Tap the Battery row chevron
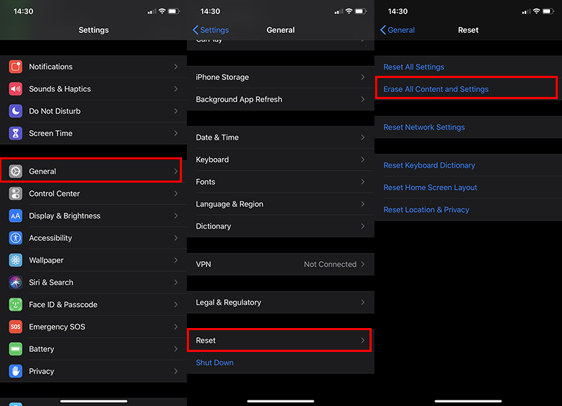The width and height of the screenshot is (562, 406). pos(176,349)
